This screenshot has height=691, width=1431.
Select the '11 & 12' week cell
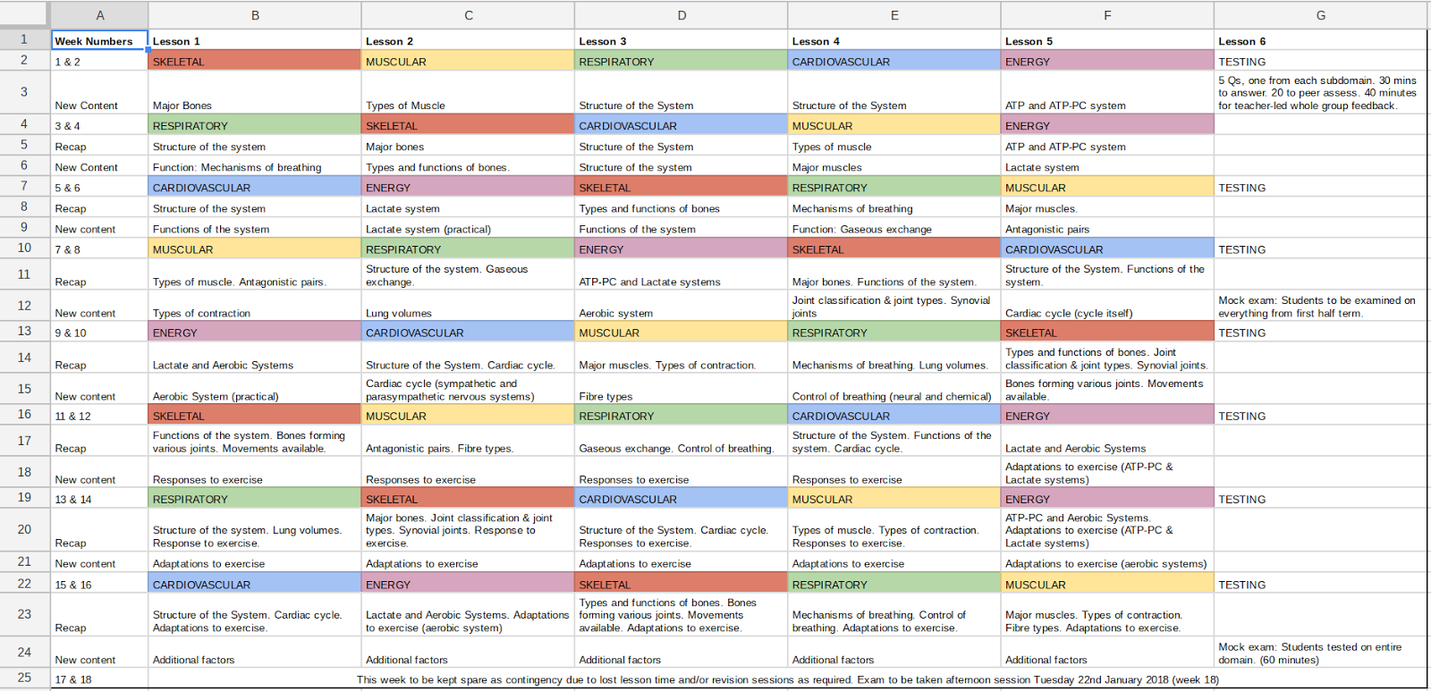[x=99, y=416]
